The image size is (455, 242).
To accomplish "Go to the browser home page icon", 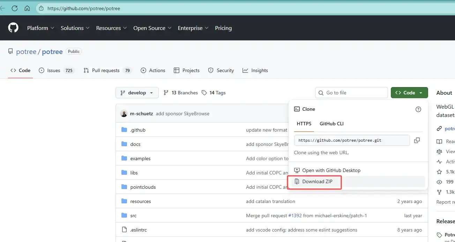I will point(27,8).
